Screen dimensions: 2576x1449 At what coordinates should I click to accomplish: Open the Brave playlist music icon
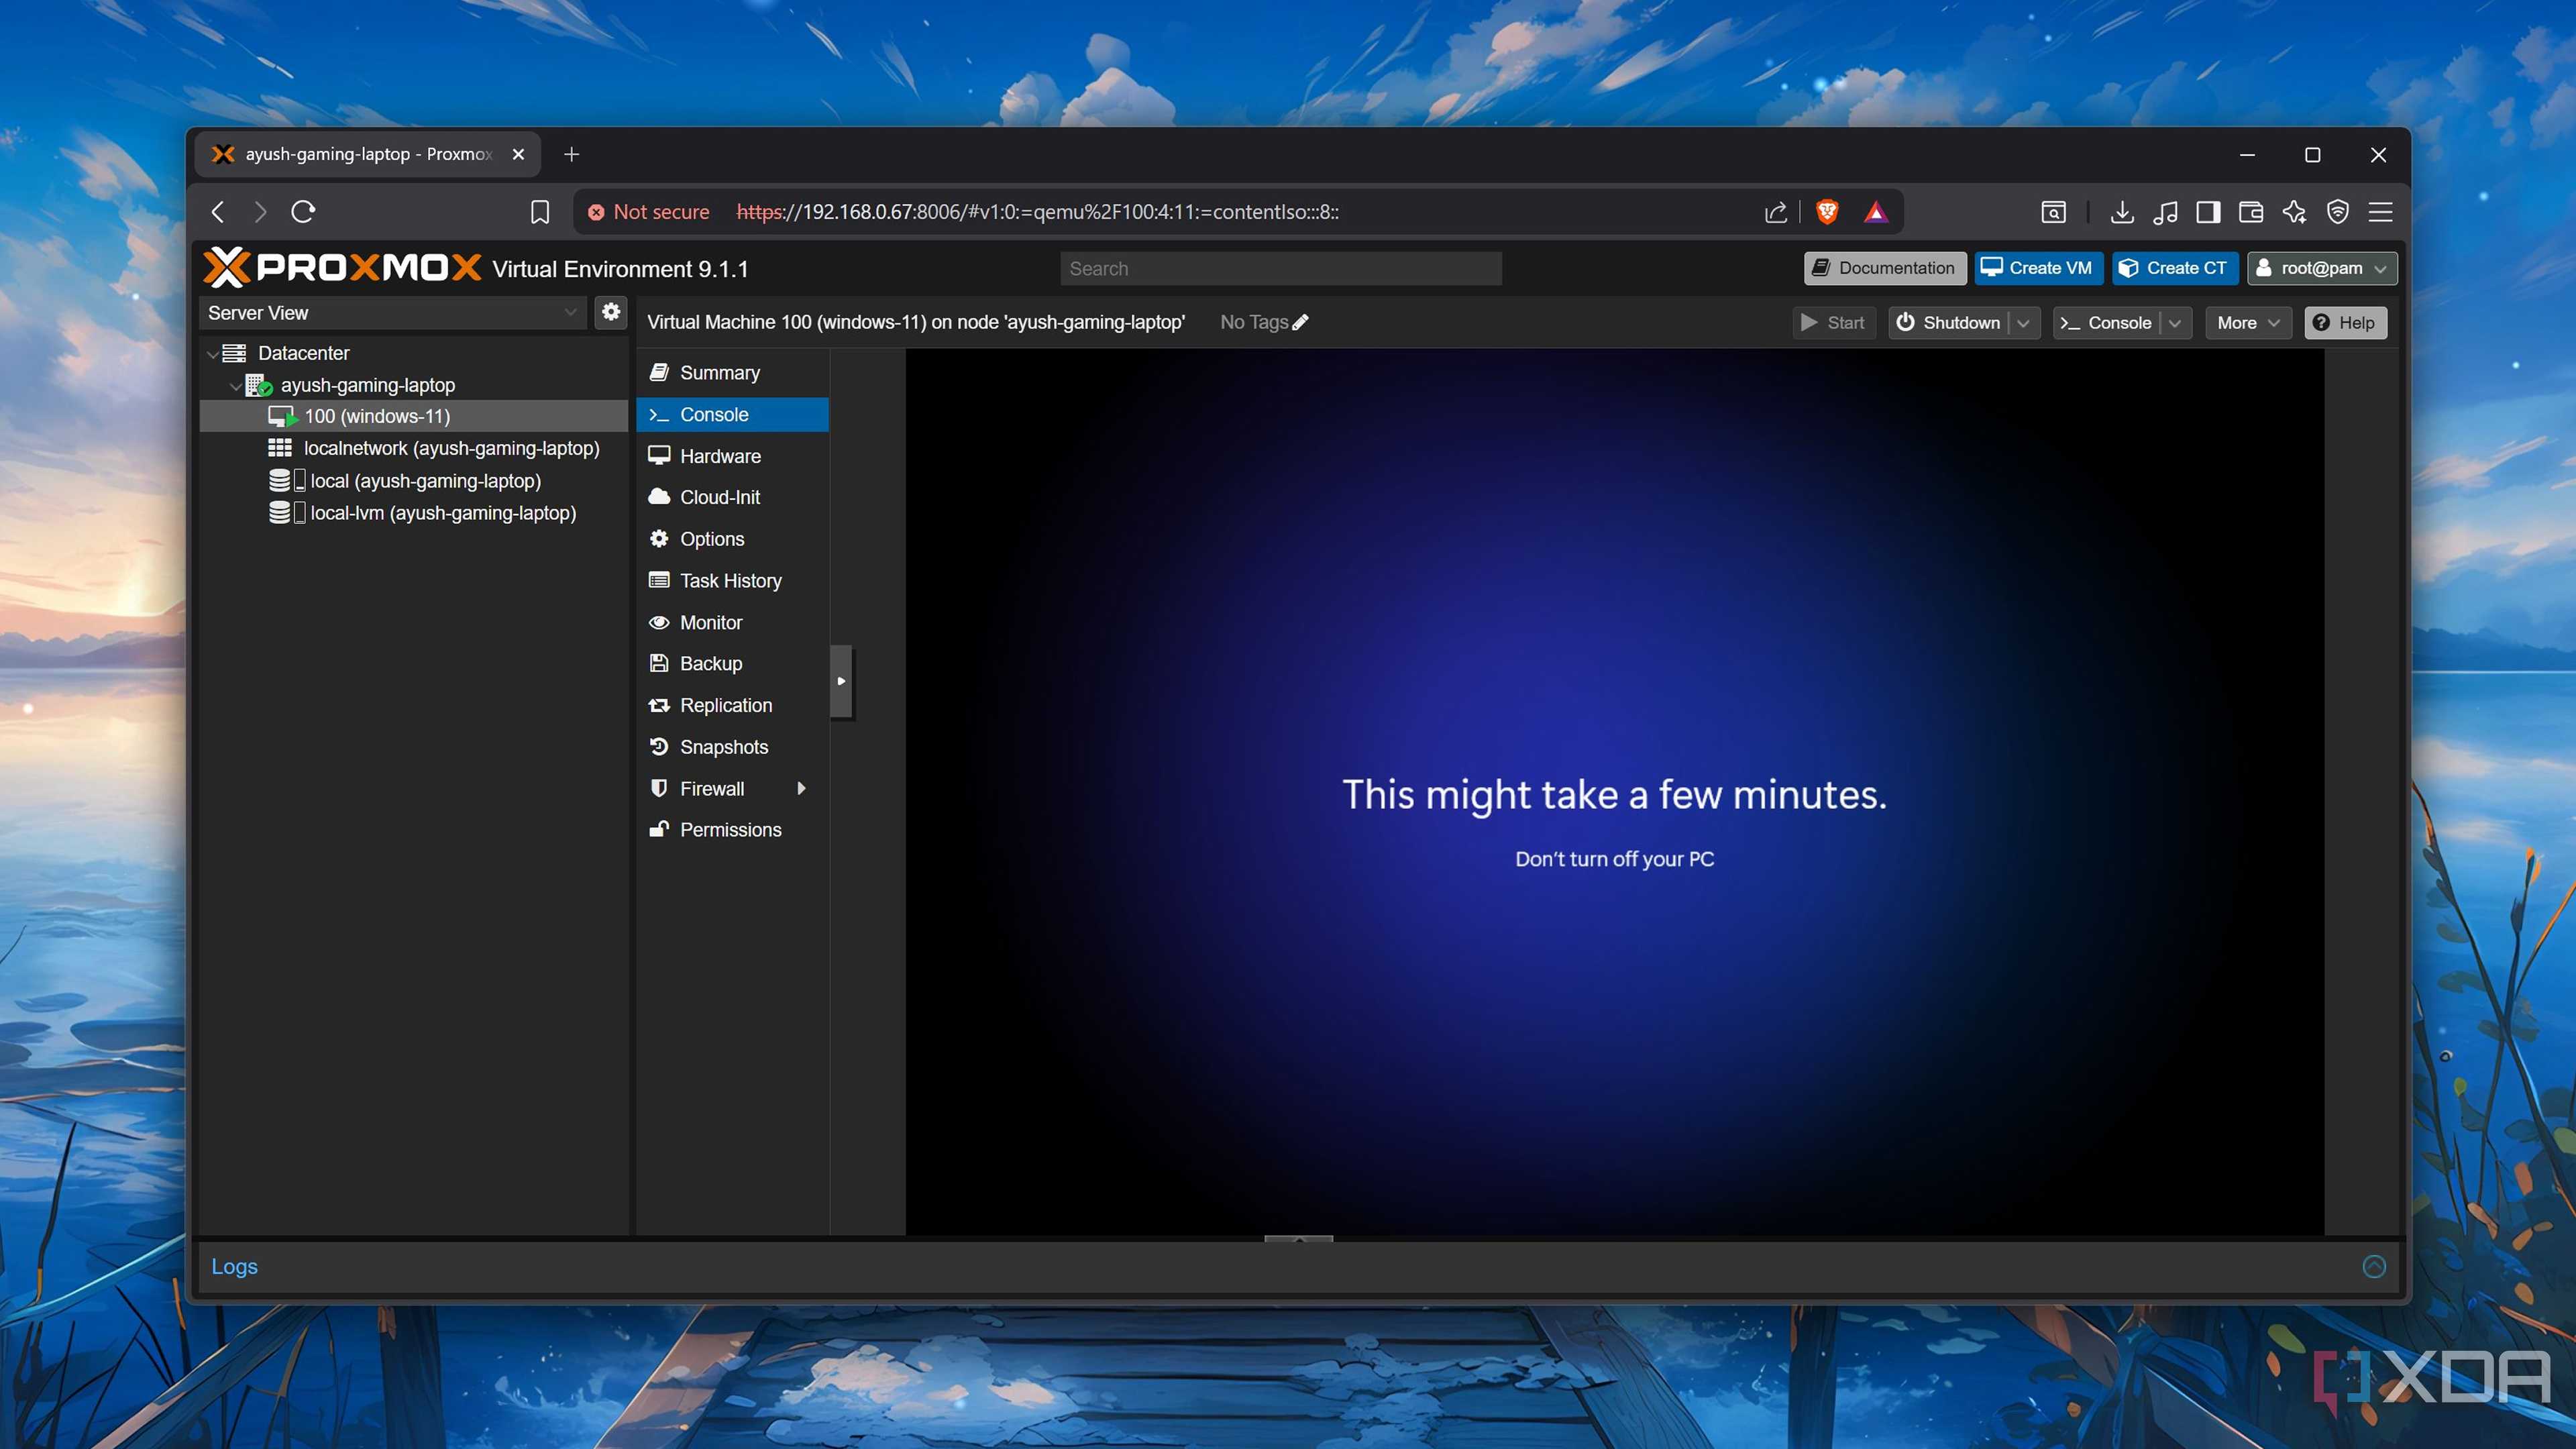coord(2165,212)
